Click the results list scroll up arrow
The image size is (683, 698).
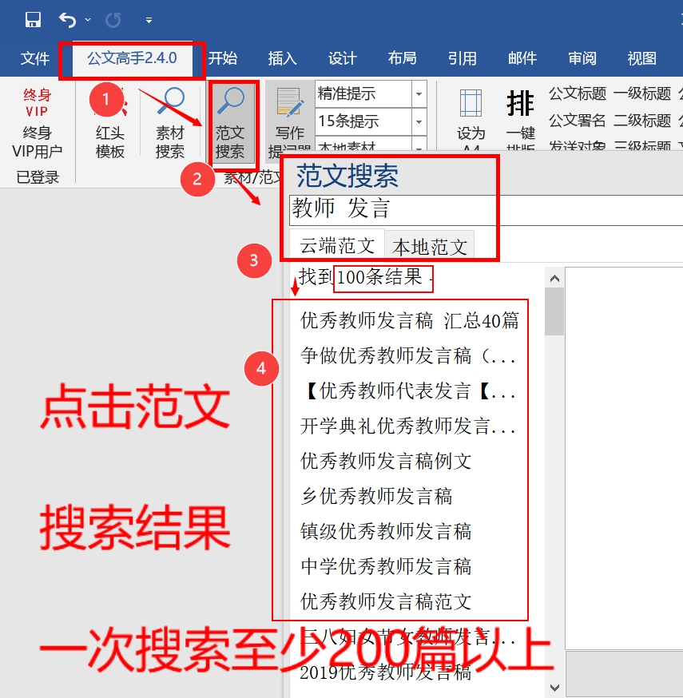point(554,279)
